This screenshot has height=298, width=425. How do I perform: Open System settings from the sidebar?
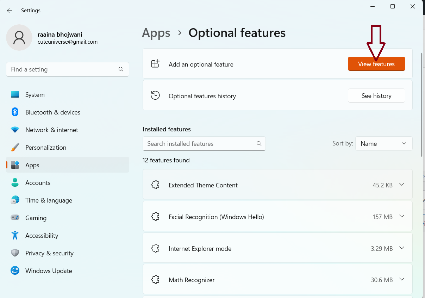[35, 95]
